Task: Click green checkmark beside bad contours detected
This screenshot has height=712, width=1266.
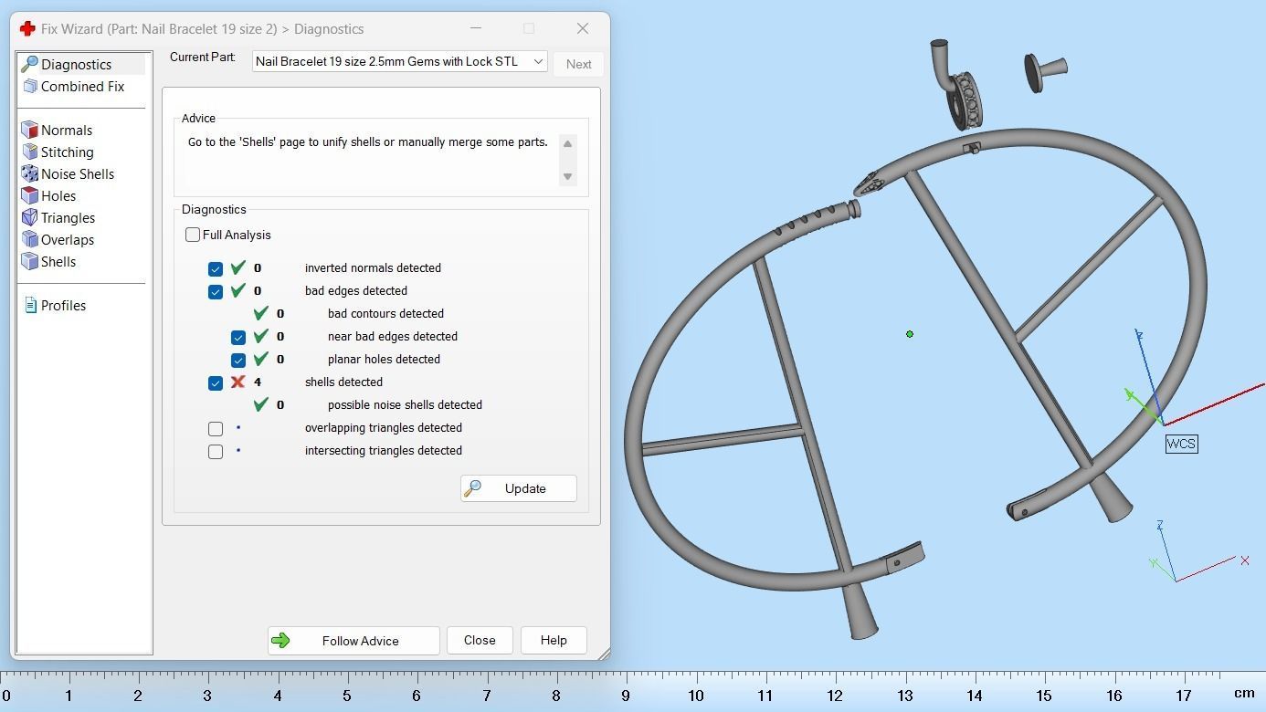Action: pos(260,313)
